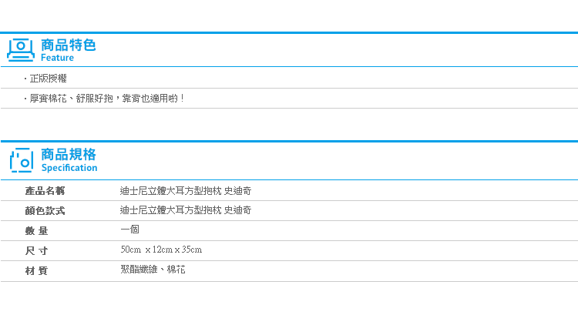Select the 商品特色 heading text

68,45
